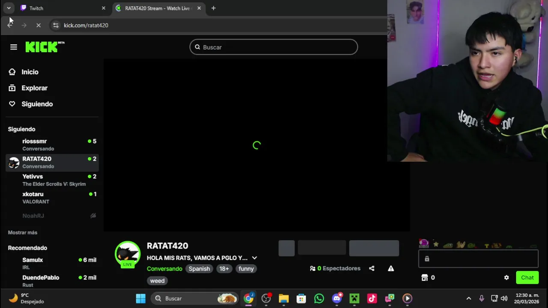This screenshot has height=308, width=548.
Task: Open Discord from taskbar
Action: [337, 298]
